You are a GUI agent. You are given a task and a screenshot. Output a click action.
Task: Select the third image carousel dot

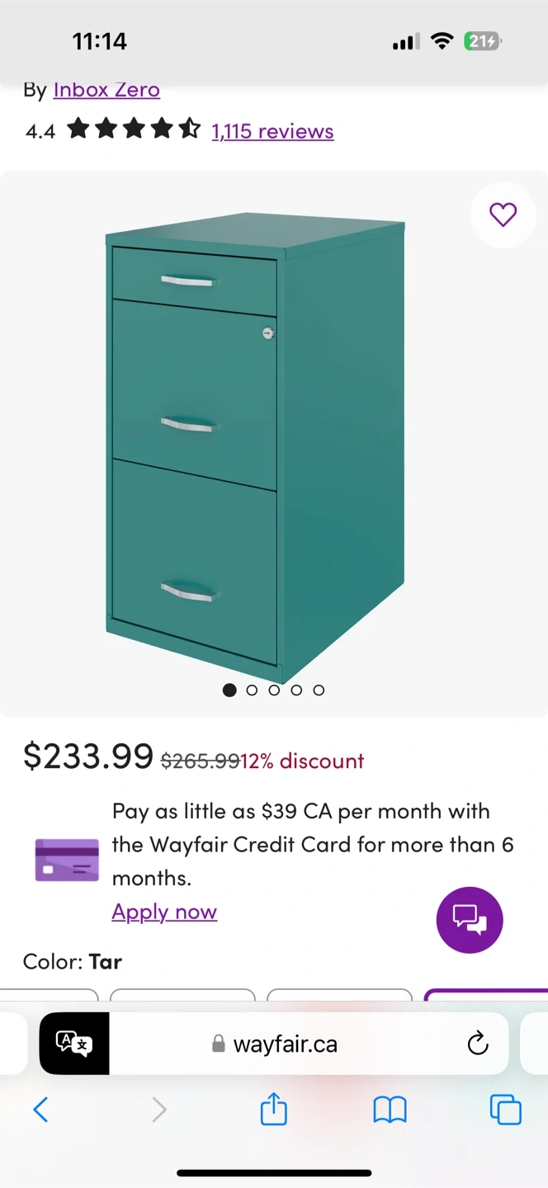tap(274, 690)
